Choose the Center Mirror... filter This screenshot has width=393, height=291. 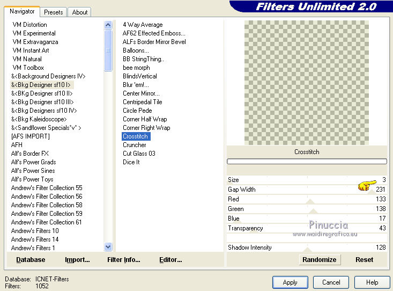pyautogui.click(x=141, y=93)
